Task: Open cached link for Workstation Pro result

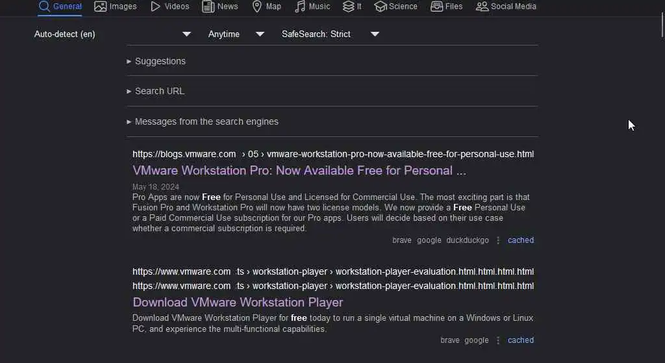Action: point(521,240)
